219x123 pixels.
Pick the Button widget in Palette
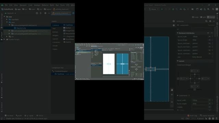(67, 28)
